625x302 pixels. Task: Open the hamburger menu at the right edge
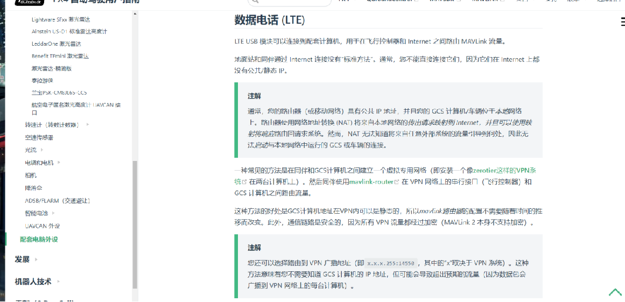coord(622,22)
